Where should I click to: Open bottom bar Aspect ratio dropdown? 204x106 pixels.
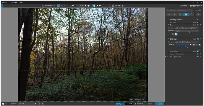[27, 104]
